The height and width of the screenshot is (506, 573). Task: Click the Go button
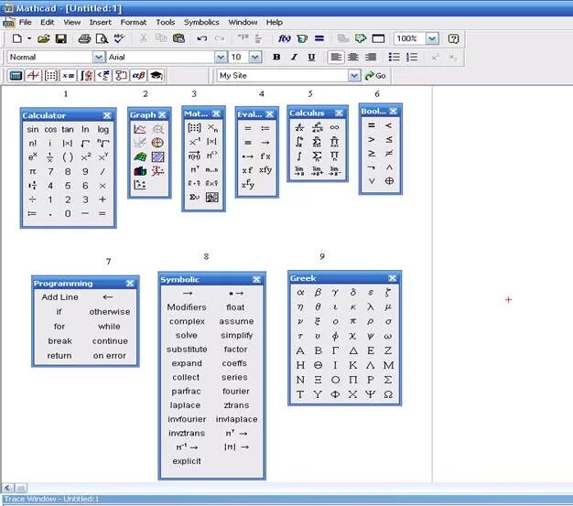click(x=375, y=76)
